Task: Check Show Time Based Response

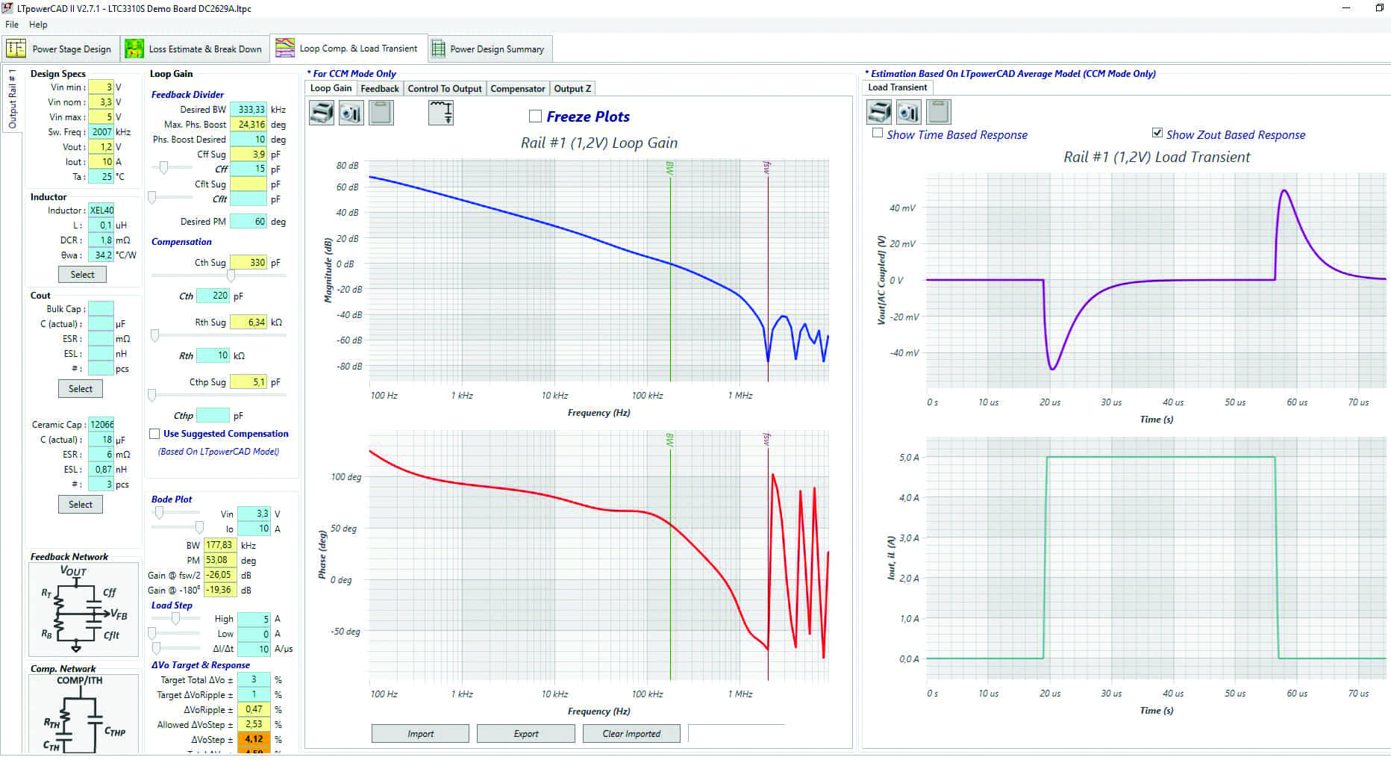Action: coord(878,134)
